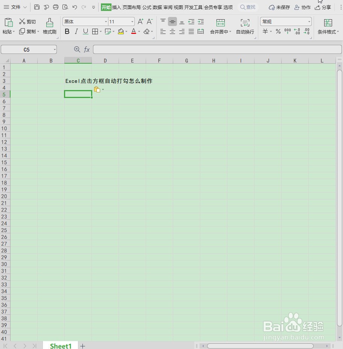Click Merge and Center icon
This screenshot has height=349, width=343.
point(221,23)
